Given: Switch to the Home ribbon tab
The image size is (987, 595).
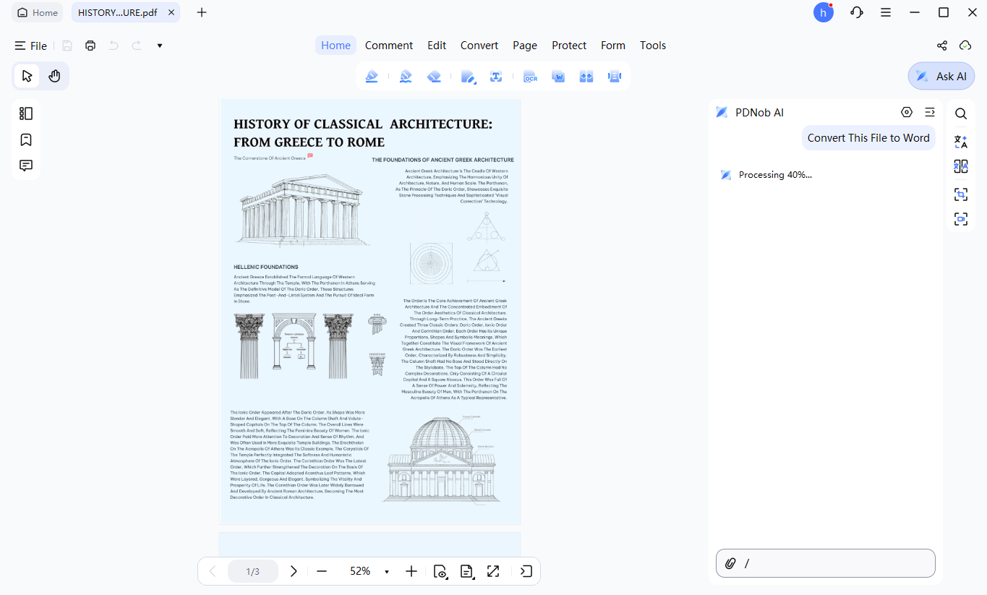Looking at the screenshot, I should pos(336,45).
